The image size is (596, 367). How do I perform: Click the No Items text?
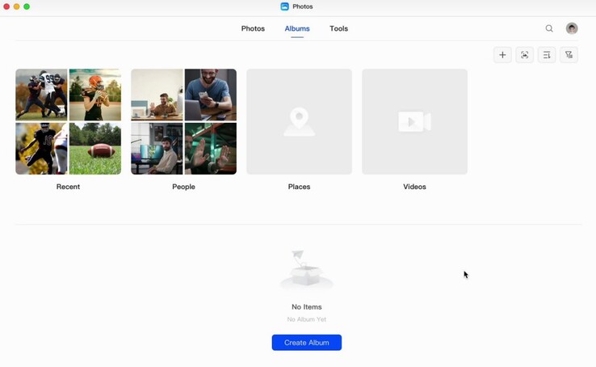click(307, 307)
